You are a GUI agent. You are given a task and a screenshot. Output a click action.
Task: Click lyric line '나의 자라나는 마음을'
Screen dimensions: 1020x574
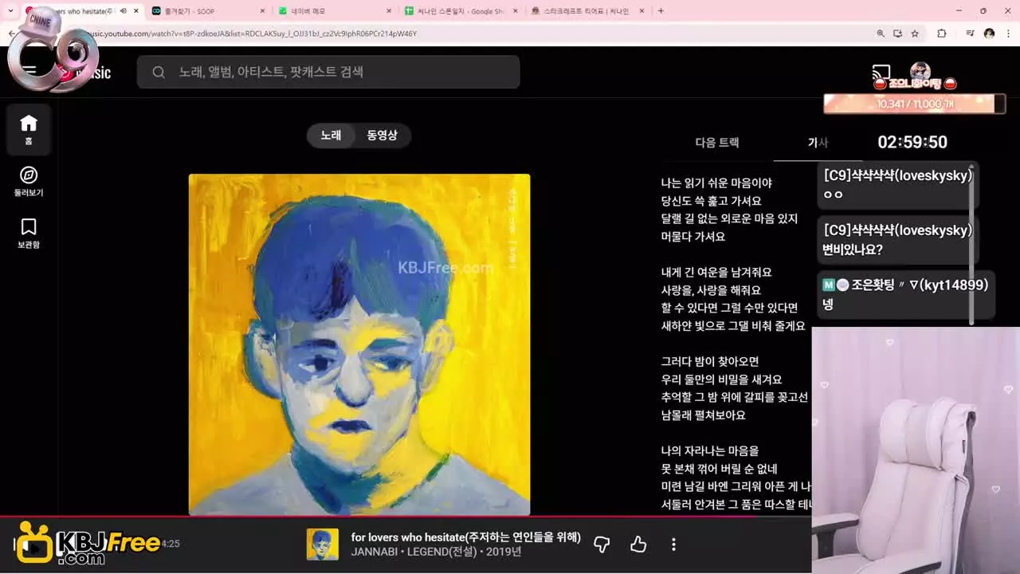click(710, 450)
